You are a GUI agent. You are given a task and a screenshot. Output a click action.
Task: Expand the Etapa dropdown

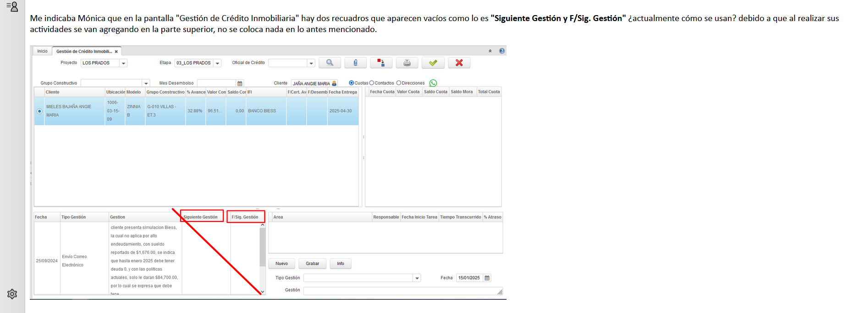tap(217, 63)
